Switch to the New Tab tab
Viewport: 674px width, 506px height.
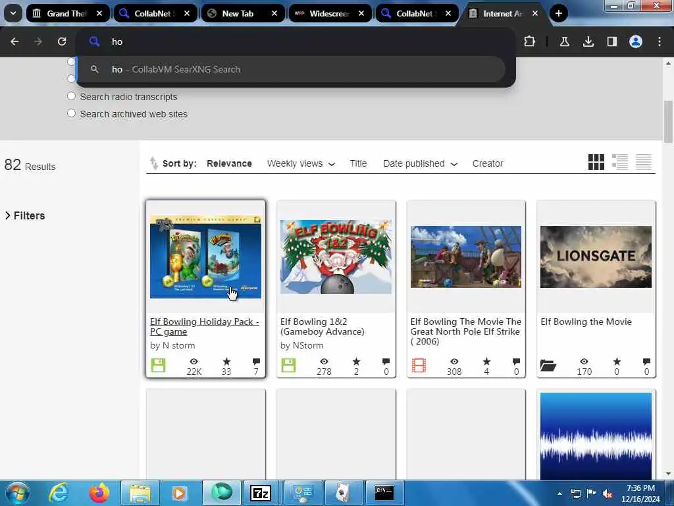[237, 13]
